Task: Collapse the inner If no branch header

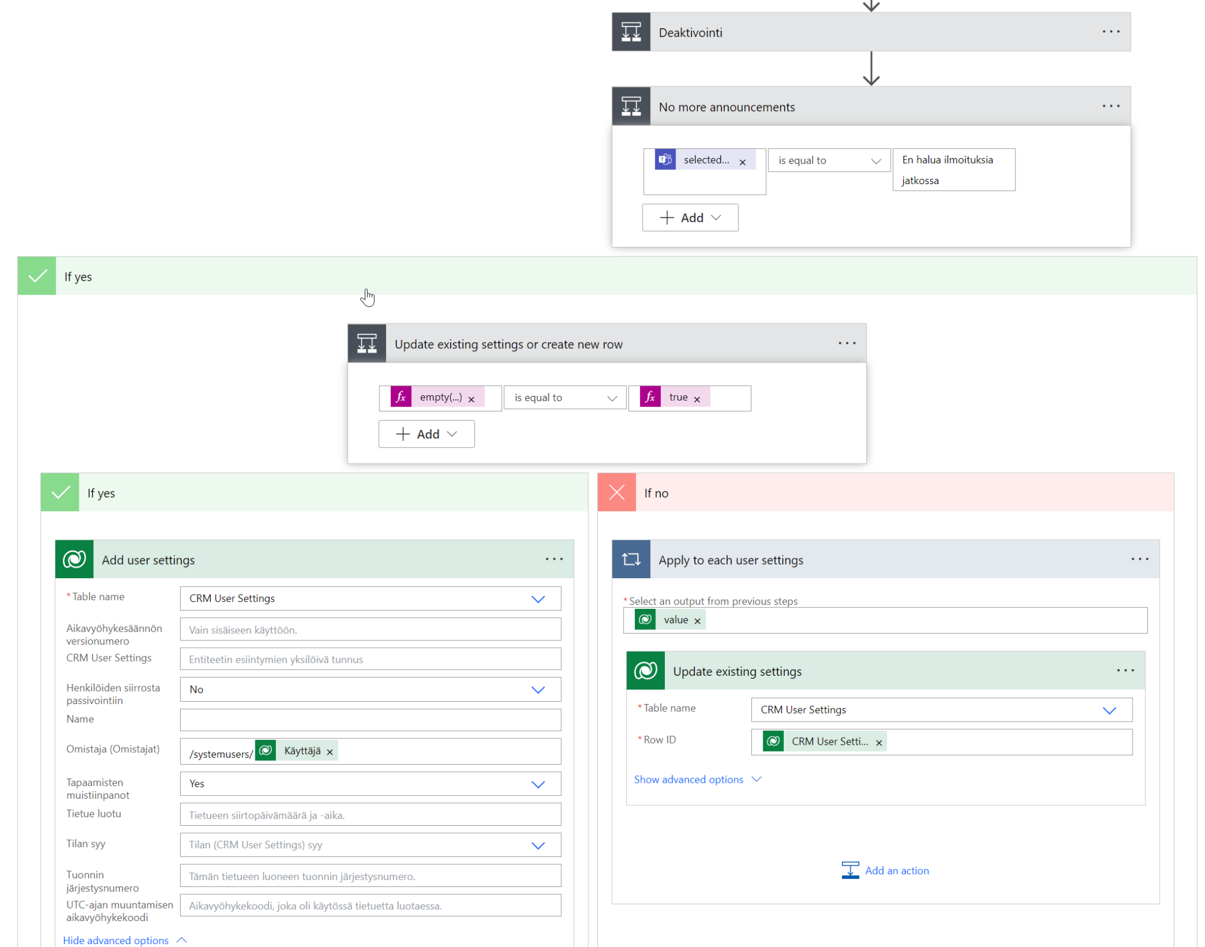Action: (x=885, y=492)
